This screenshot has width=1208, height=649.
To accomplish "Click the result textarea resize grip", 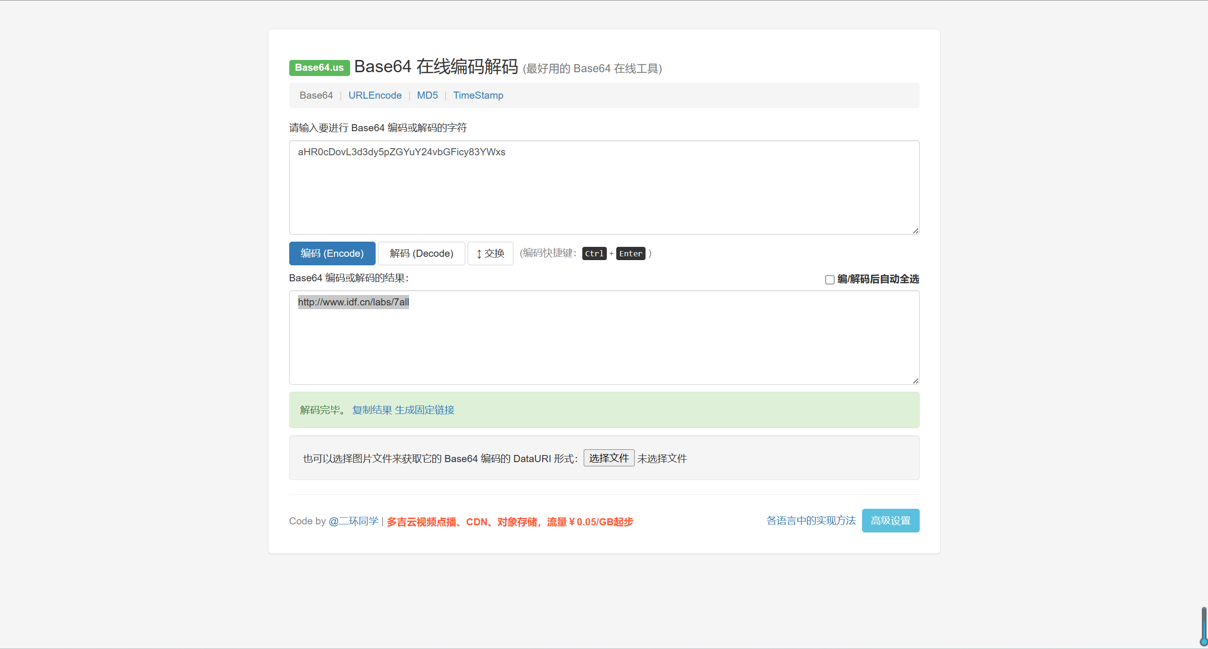I will 915,381.
